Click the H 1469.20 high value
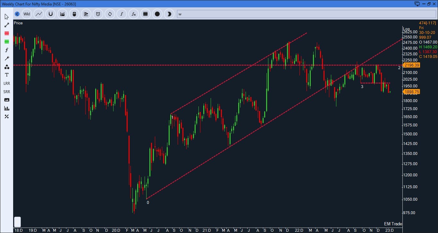The height and width of the screenshot is (233, 438). pyautogui.click(x=428, y=47)
